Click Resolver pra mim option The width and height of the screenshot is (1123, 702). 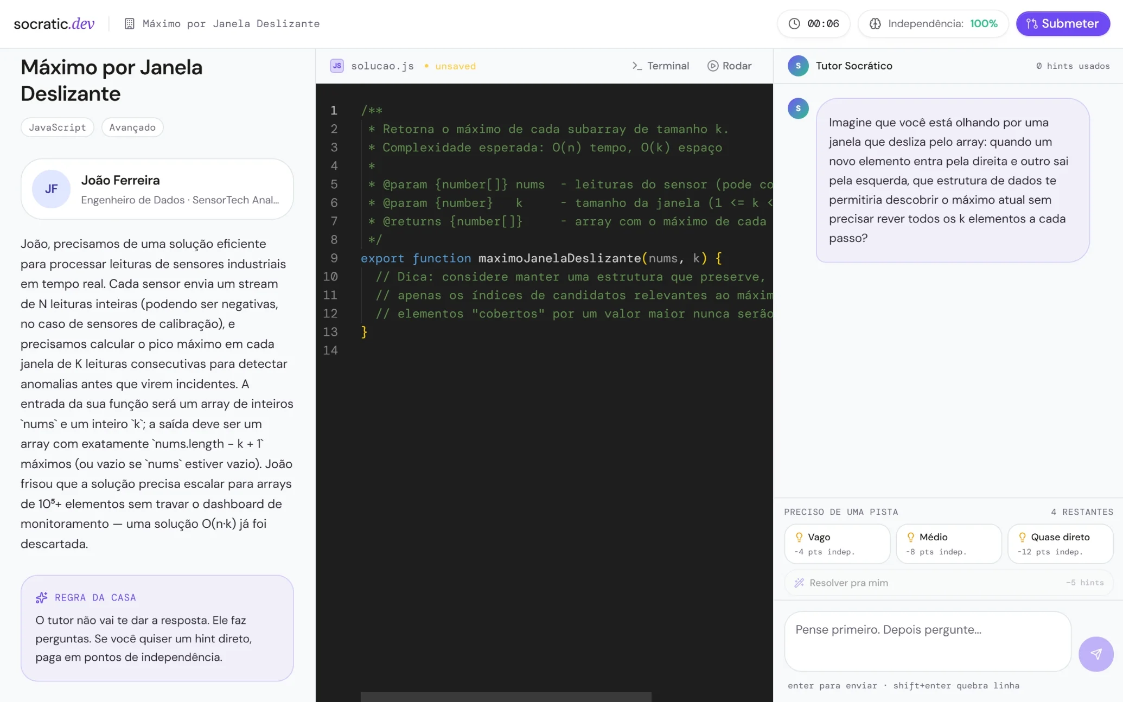949,583
